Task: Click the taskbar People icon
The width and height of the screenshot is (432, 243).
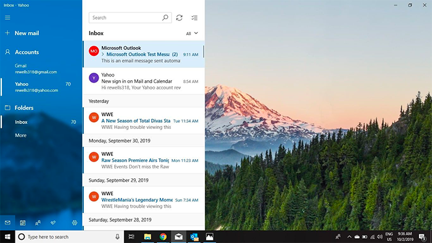Action: [x=338, y=237]
